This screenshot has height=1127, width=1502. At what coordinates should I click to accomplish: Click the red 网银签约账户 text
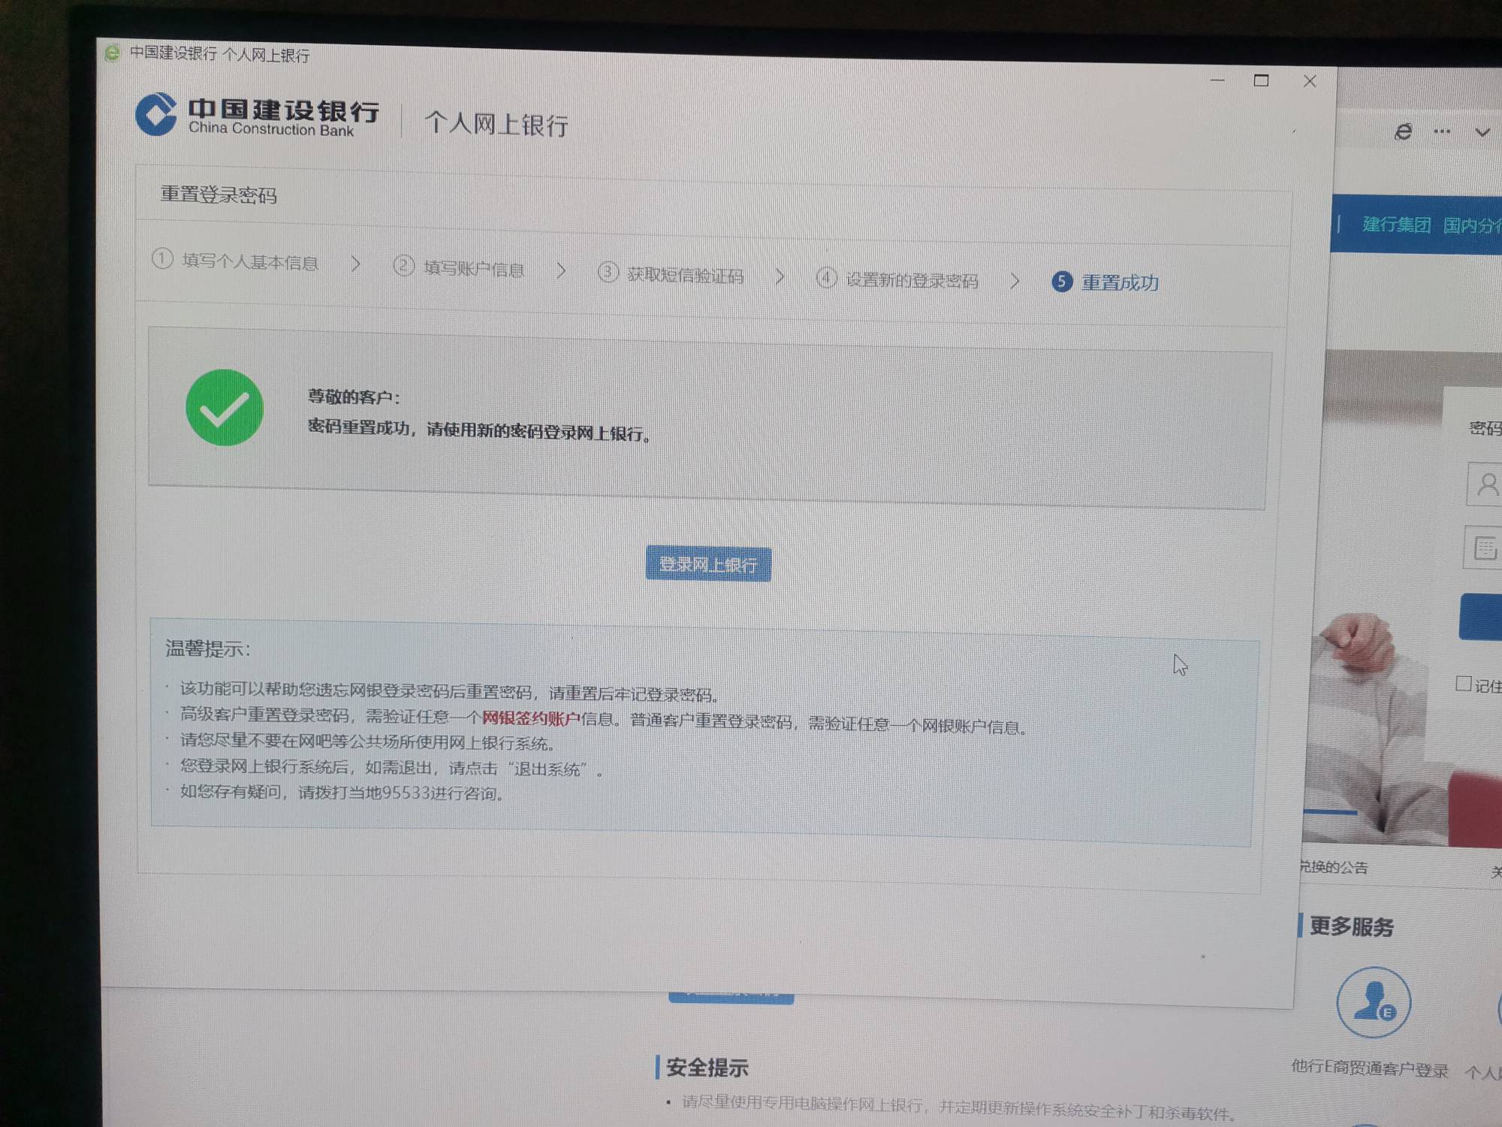click(x=531, y=718)
